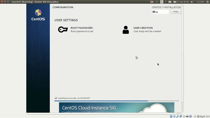Click the 'USER SETTINGS' heading
The image size is (210, 118).
click(x=66, y=20)
